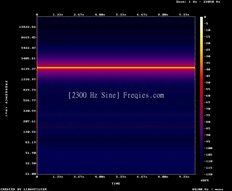Click the FREQUENCY (Hz) vertical axis title

[6, 98]
